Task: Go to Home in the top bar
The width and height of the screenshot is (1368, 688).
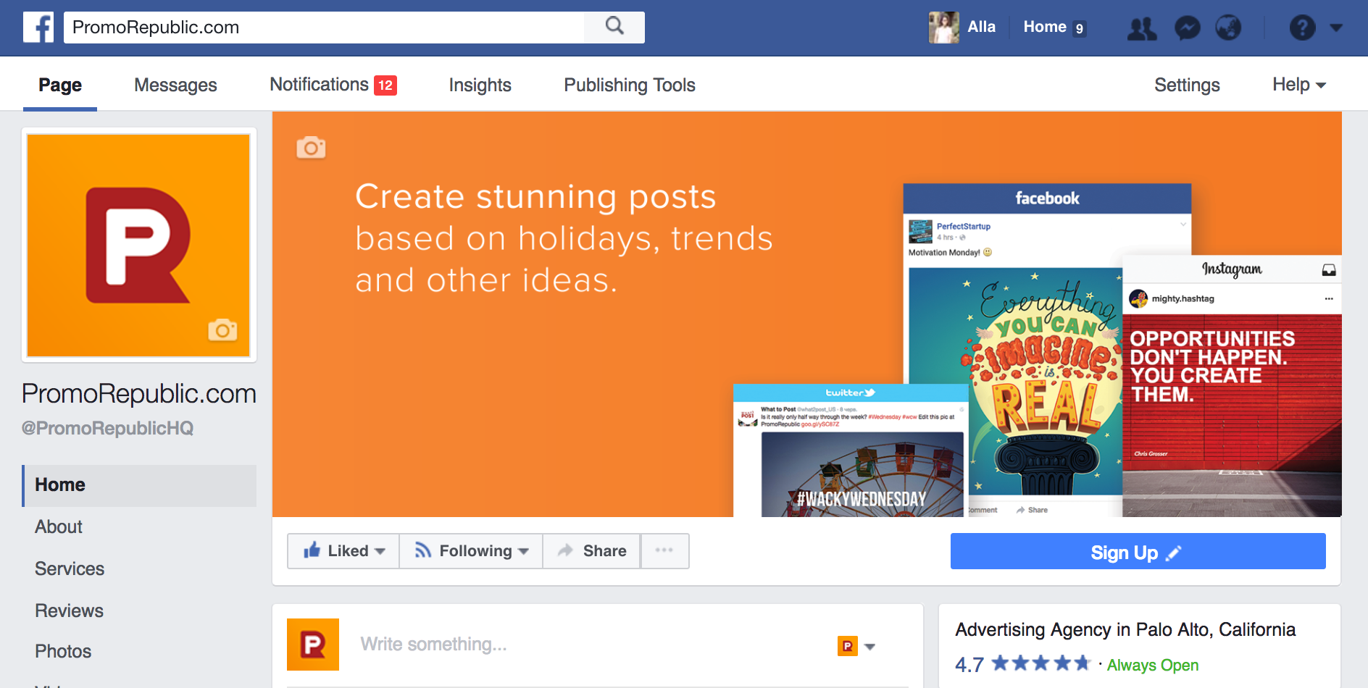Action: coord(1045,27)
